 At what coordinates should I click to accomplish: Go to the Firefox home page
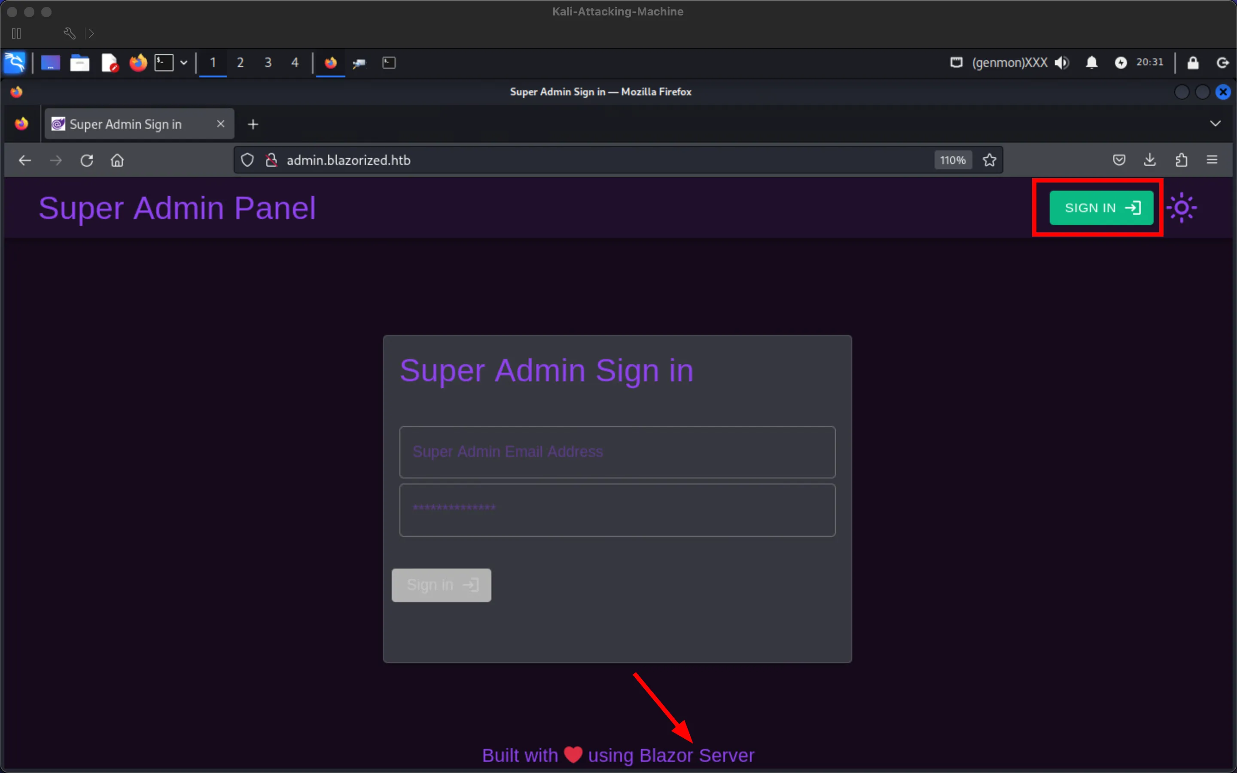click(117, 161)
